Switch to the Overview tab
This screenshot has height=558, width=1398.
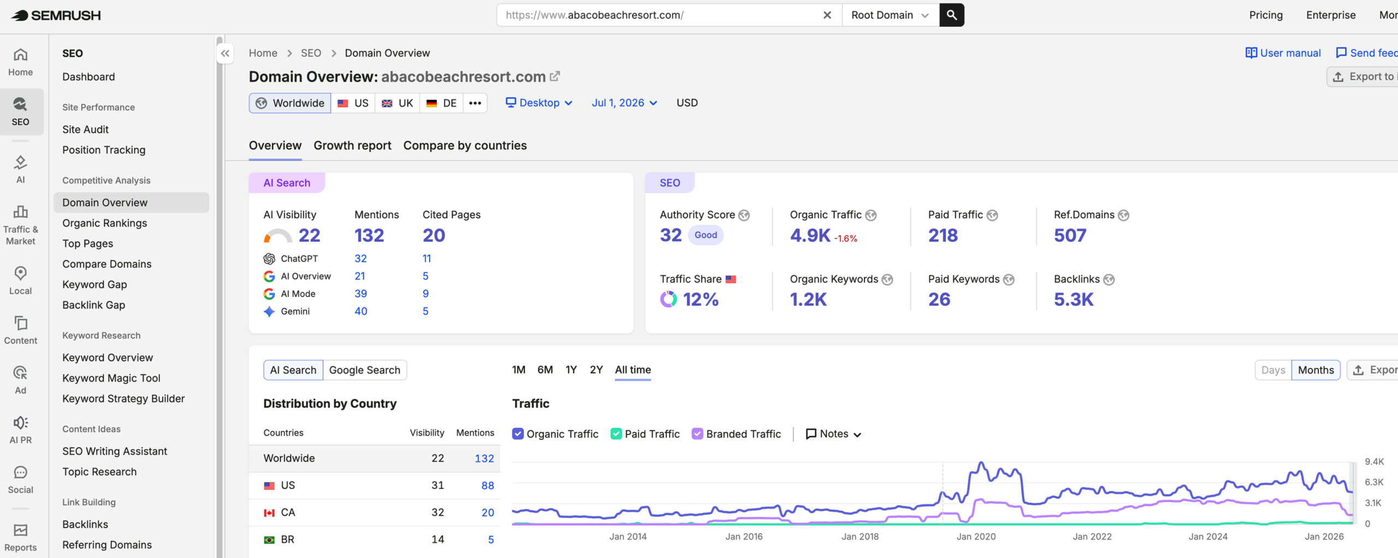coord(275,146)
